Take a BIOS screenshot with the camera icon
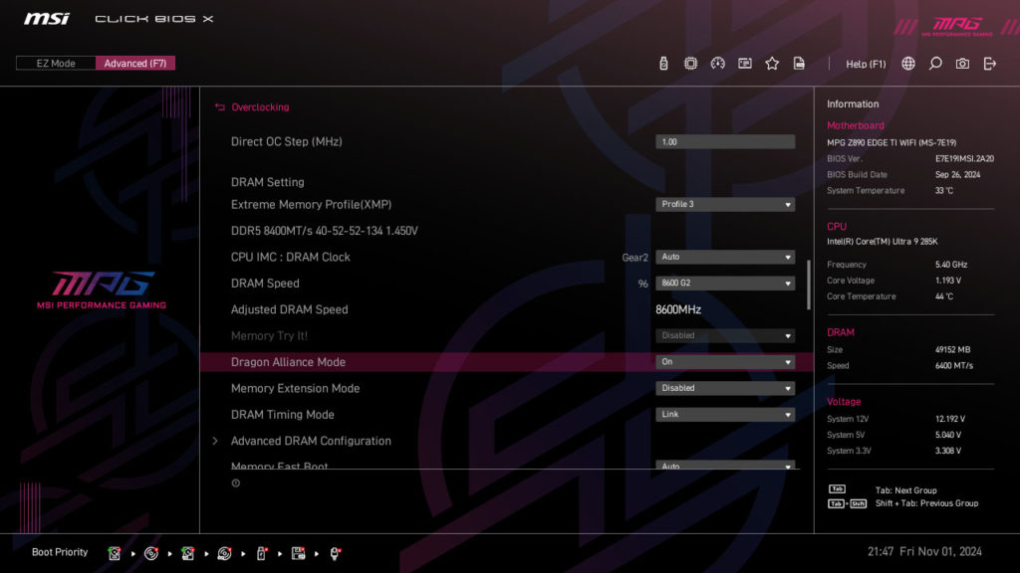This screenshot has height=573, width=1020. point(961,63)
